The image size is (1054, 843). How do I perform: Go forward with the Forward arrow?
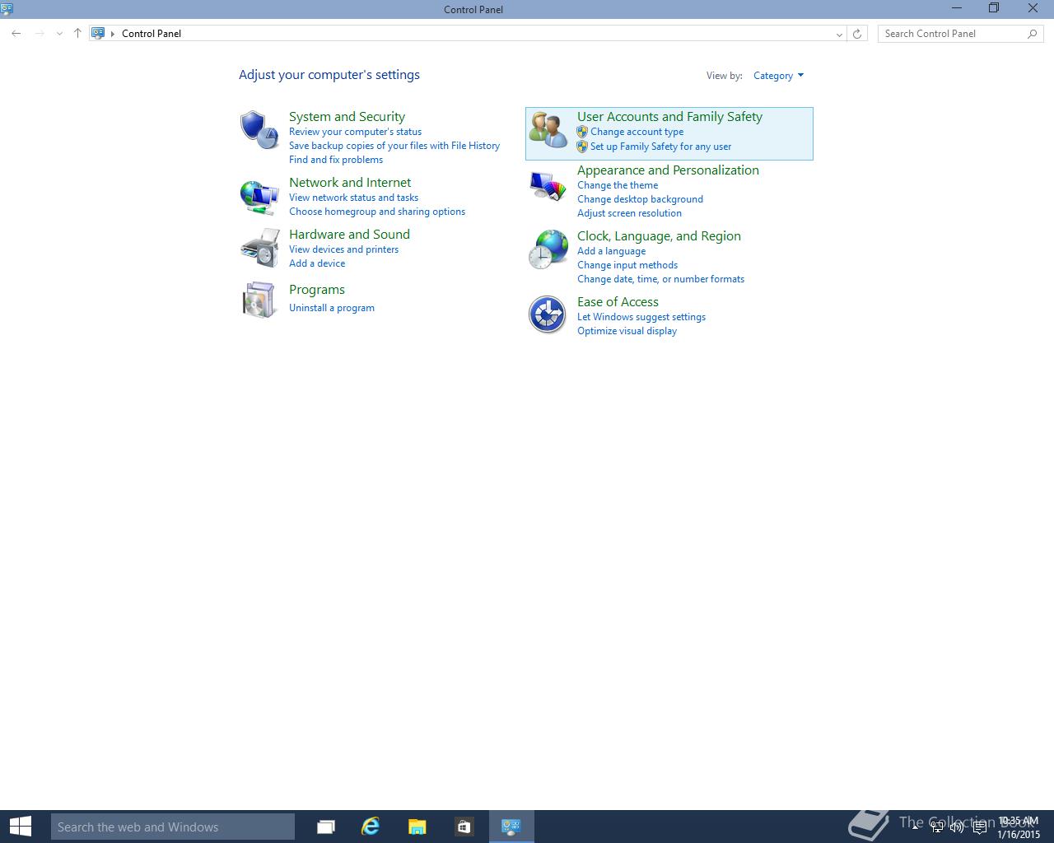tap(40, 34)
